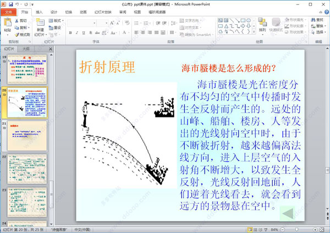
Task: Click the Format Painter brush
Action: click(23, 35)
